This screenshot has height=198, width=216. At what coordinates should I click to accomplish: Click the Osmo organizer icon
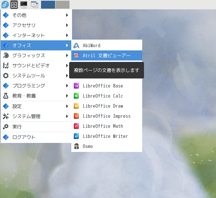tap(76, 146)
